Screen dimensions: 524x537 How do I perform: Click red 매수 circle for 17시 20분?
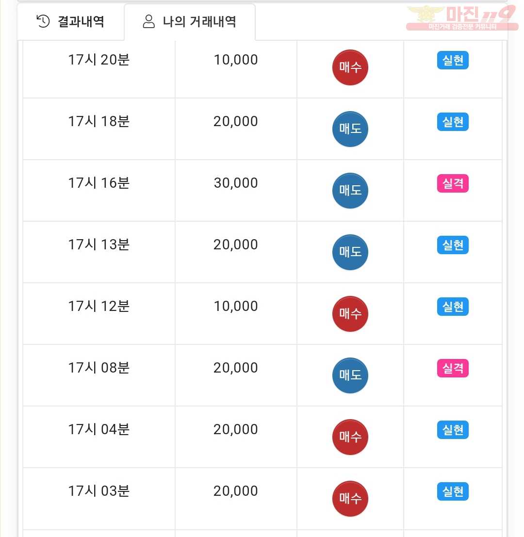[350, 67]
